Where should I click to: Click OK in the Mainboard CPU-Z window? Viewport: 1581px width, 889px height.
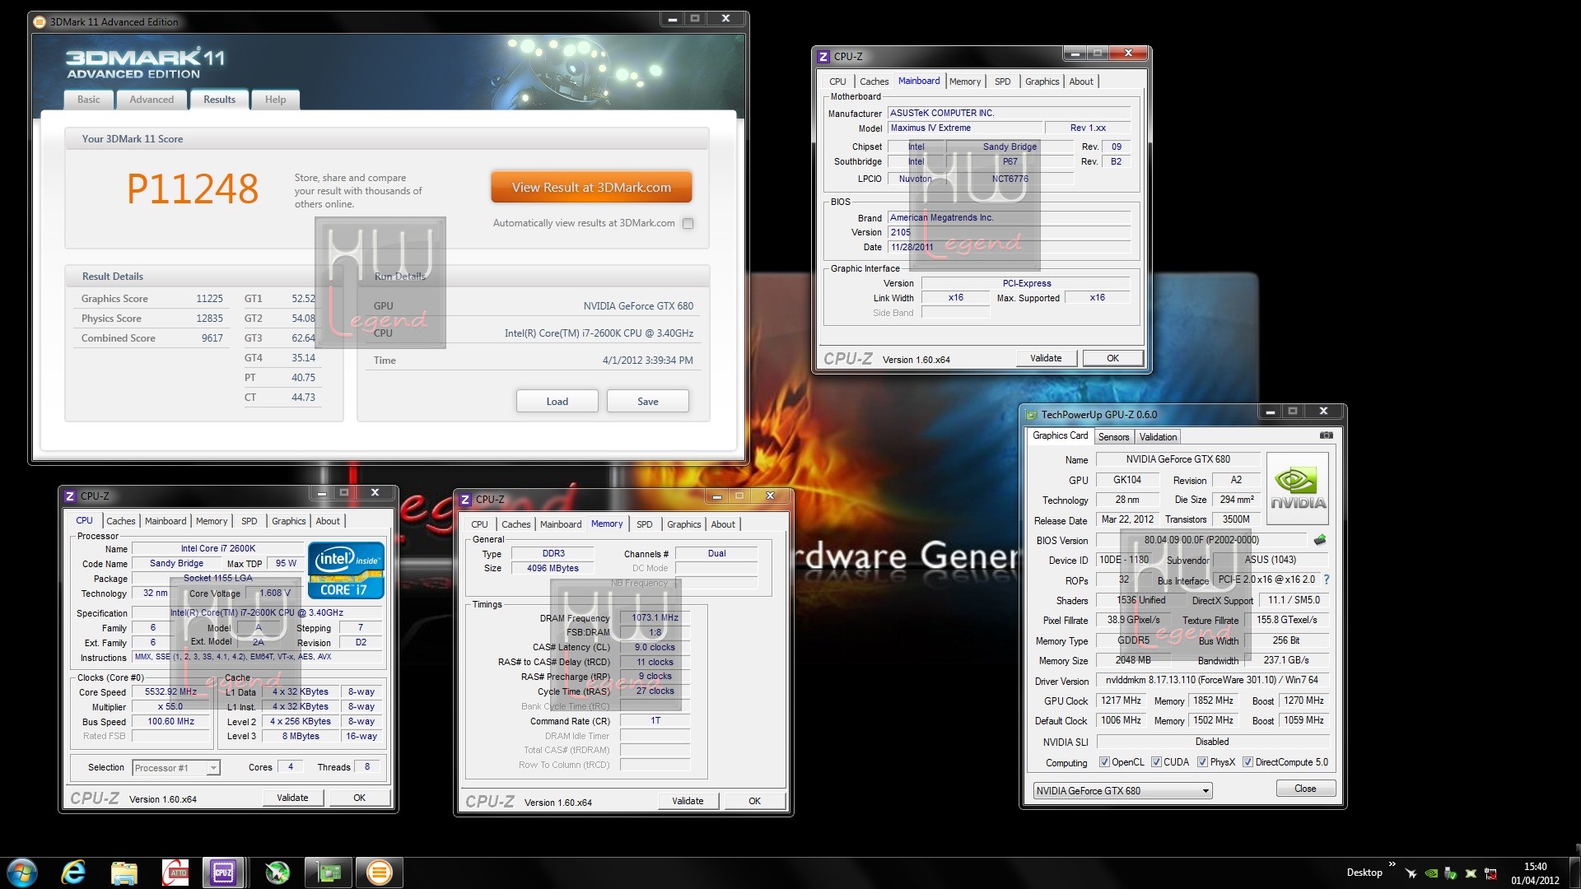coord(1112,358)
